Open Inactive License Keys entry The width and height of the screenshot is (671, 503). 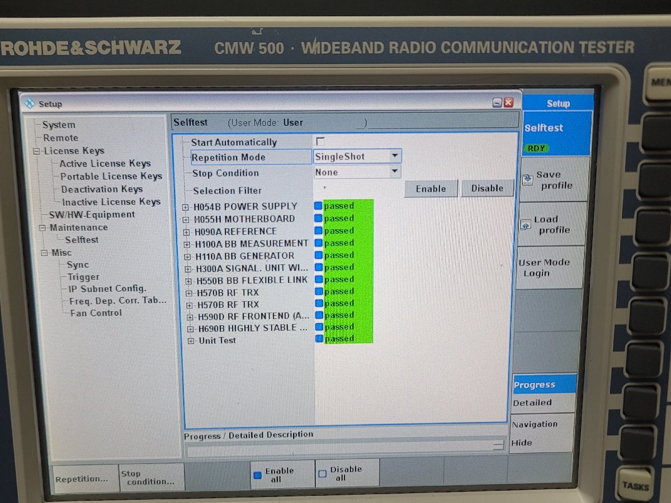pyautogui.click(x=111, y=202)
